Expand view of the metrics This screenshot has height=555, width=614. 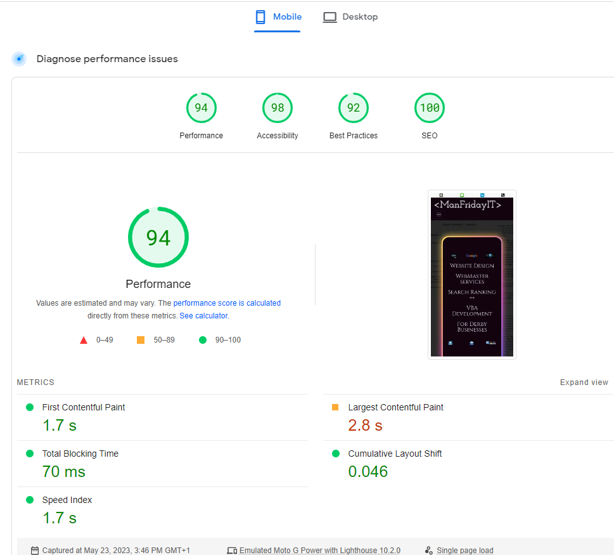point(584,382)
